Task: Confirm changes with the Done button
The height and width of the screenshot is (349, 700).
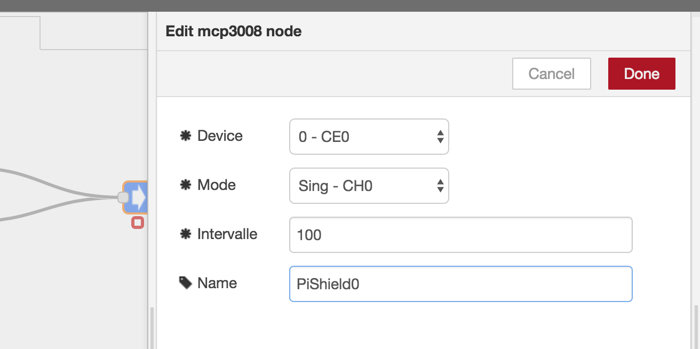Action: pyautogui.click(x=641, y=73)
